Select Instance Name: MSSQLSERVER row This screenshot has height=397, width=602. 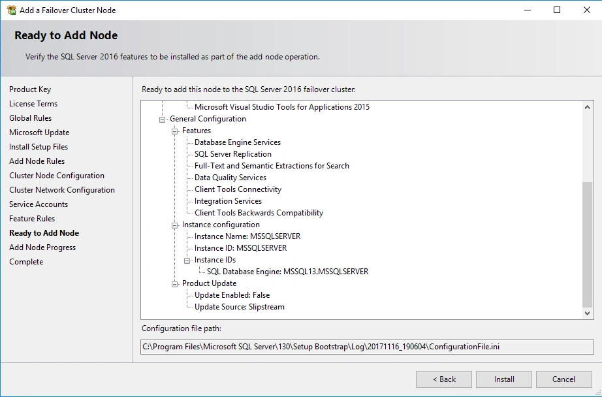click(x=247, y=236)
